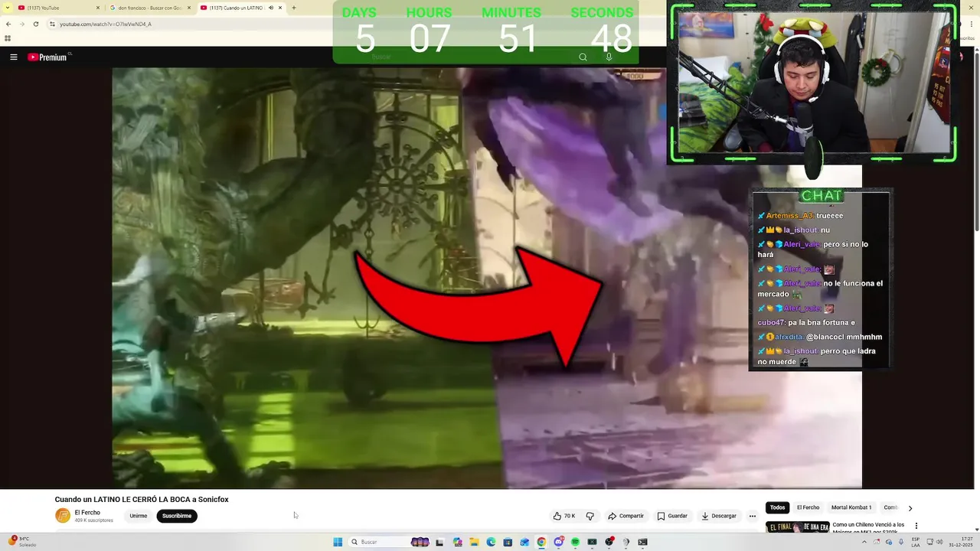The image size is (980, 551).
Task: Open the weather widget on taskbar
Action: click(23, 542)
